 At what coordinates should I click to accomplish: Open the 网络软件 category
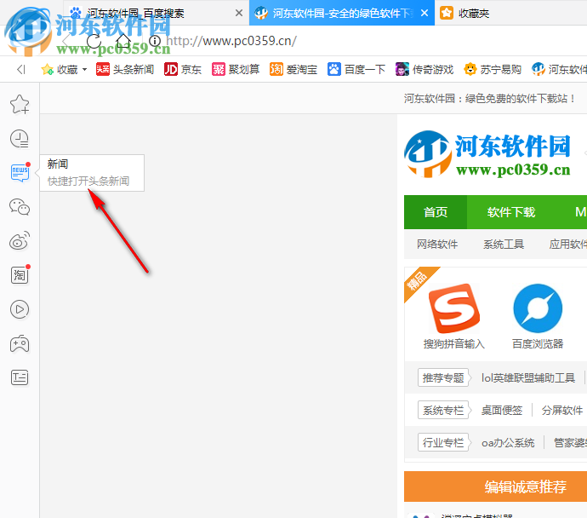(437, 245)
